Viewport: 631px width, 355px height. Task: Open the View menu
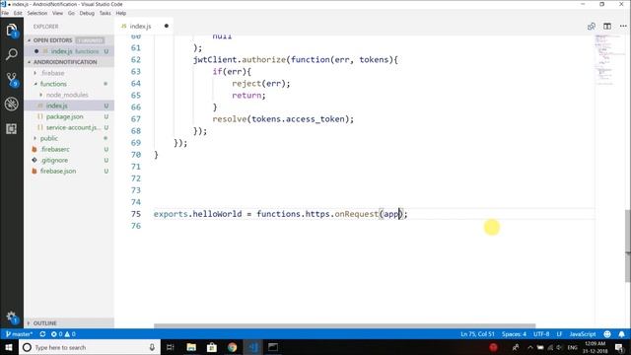(57, 13)
